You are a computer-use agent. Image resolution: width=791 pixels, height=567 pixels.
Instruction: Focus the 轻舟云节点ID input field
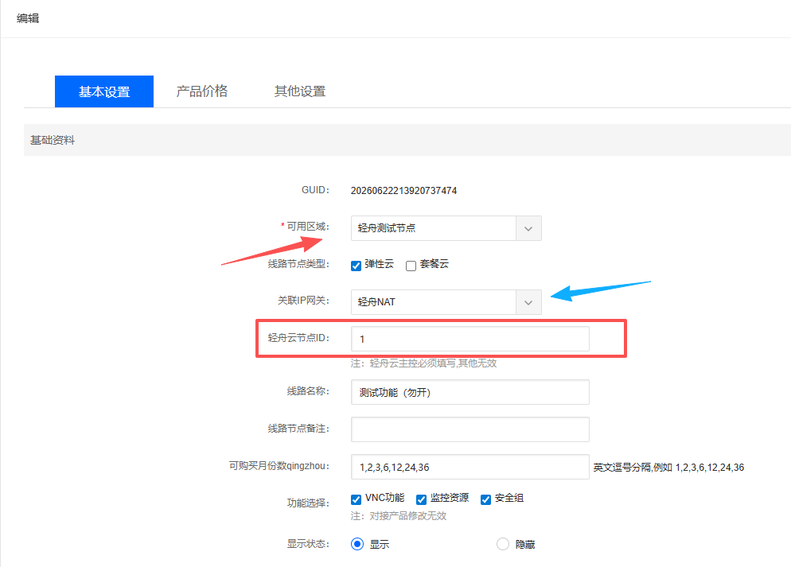click(x=470, y=339)
